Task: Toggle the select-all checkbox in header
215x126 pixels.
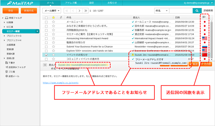Action: tap(46, 18)
